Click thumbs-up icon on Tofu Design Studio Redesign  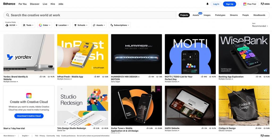click(94, 128)
